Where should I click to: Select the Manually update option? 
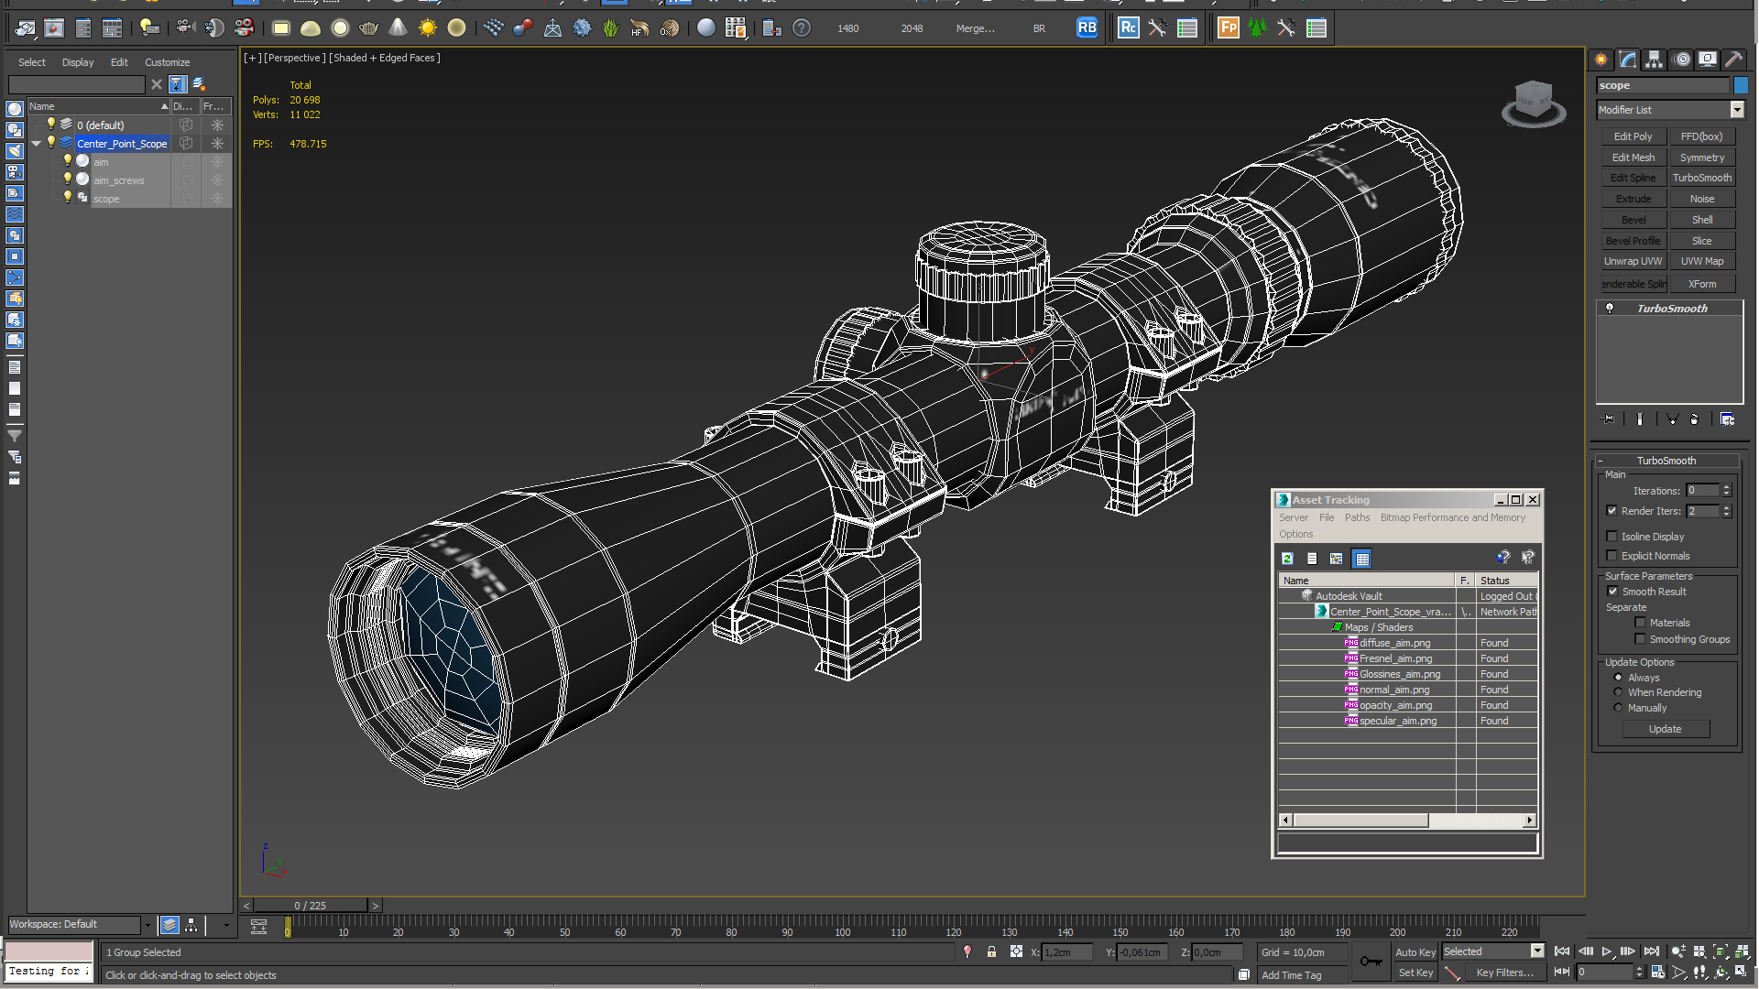point(1618,708)
